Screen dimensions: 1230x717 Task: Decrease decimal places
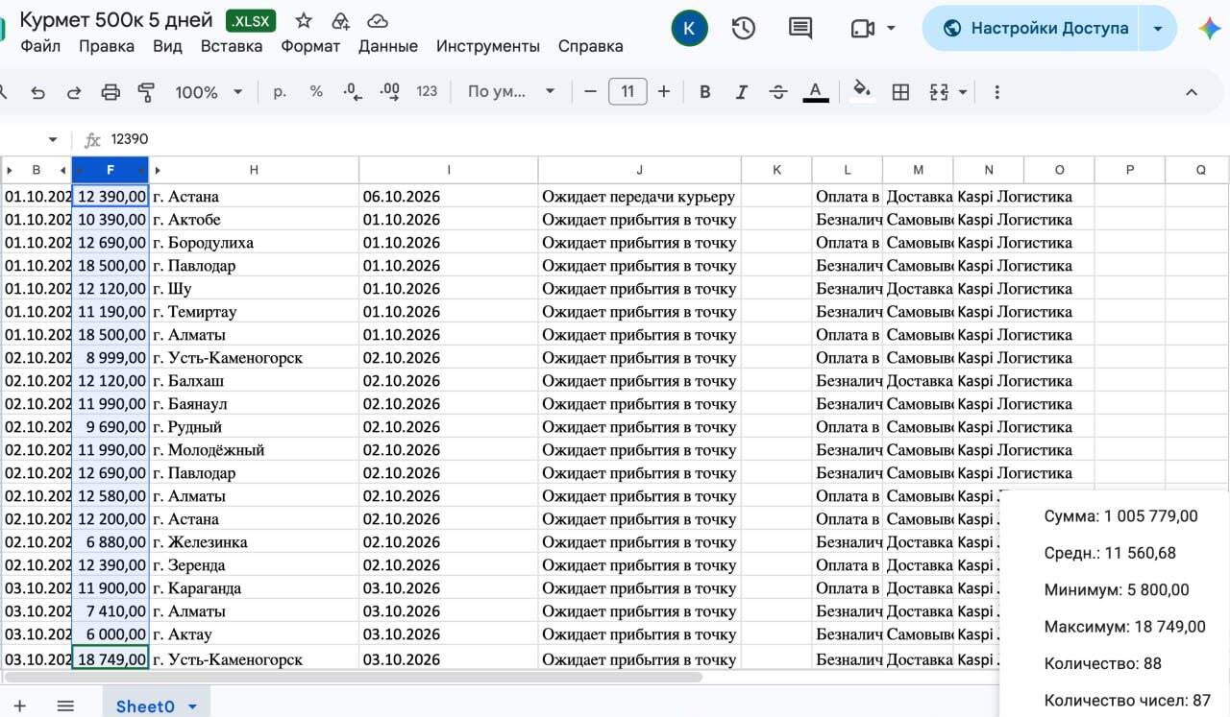coord(353,92)
